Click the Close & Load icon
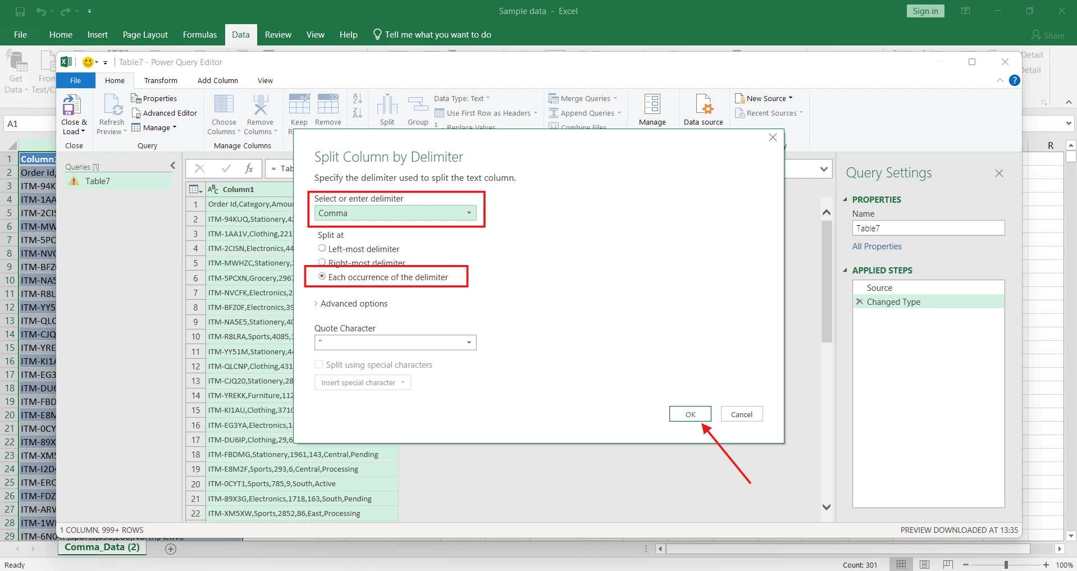Viewport: 1077px width, 571px height. pos(72,106)
